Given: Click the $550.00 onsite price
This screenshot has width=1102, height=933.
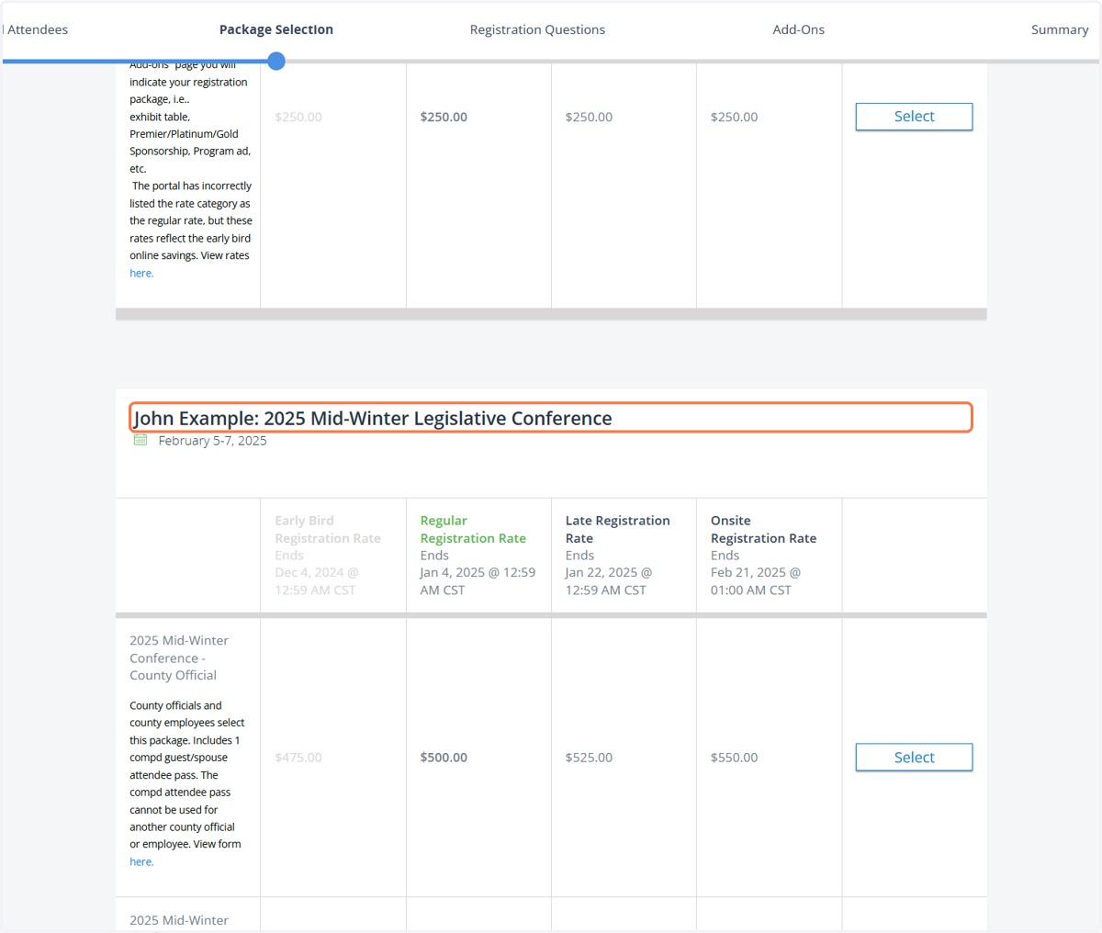Looking at the screenshot, I should click(x=734, y=758).
